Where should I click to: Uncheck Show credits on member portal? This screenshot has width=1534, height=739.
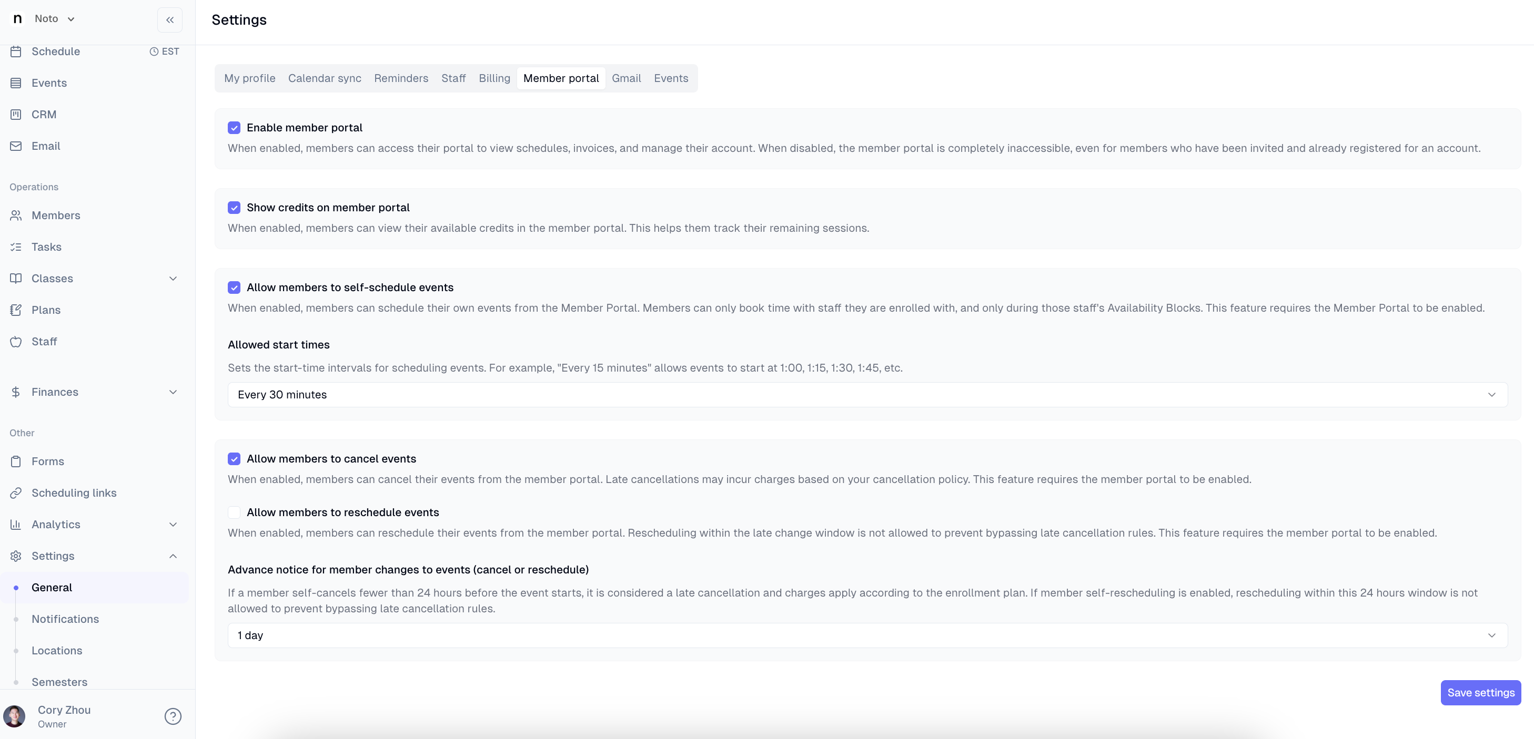click(x=234, y=208)
